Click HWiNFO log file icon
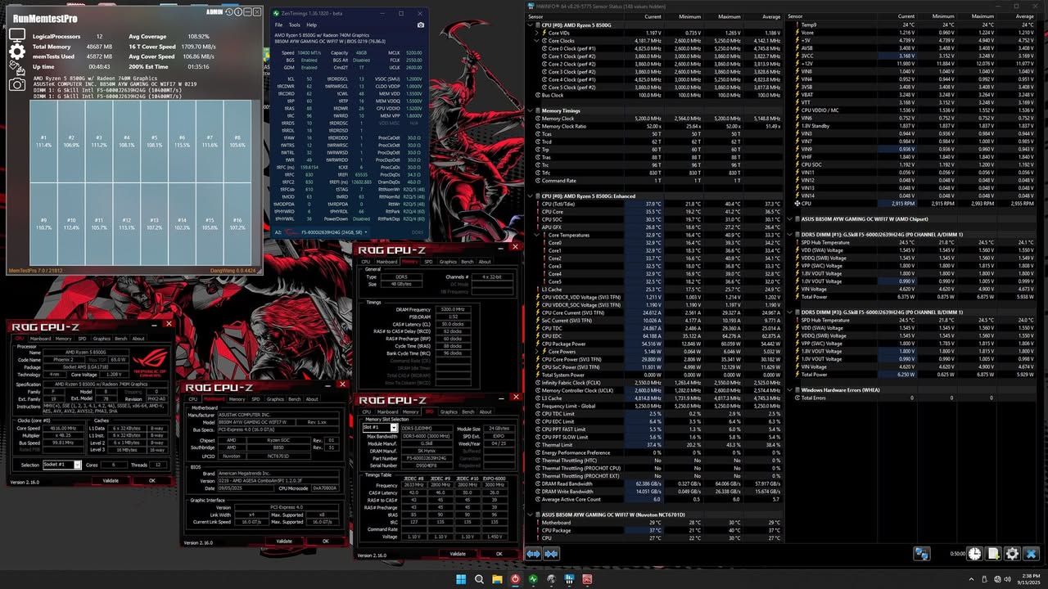1048x589 pixels. [993, 554]
